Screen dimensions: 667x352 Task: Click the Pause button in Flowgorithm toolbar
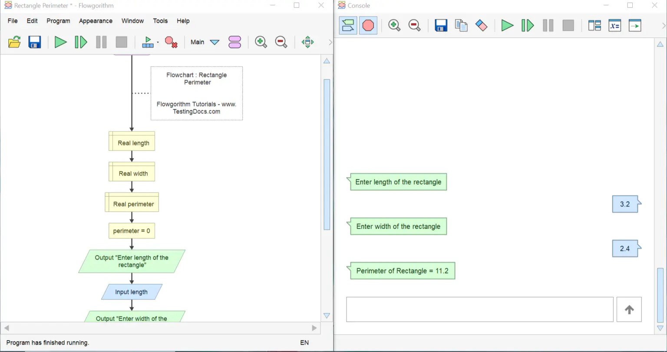[x=101, y=42]
